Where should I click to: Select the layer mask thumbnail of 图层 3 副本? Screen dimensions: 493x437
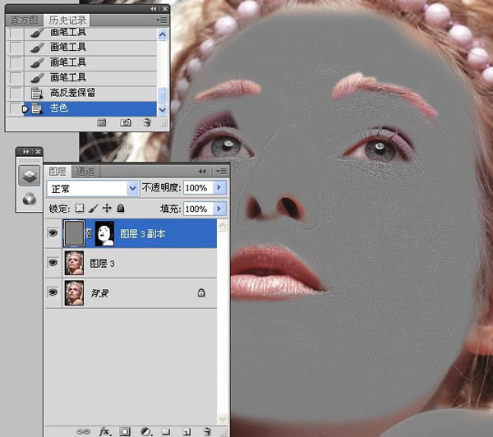coord(104,233)
